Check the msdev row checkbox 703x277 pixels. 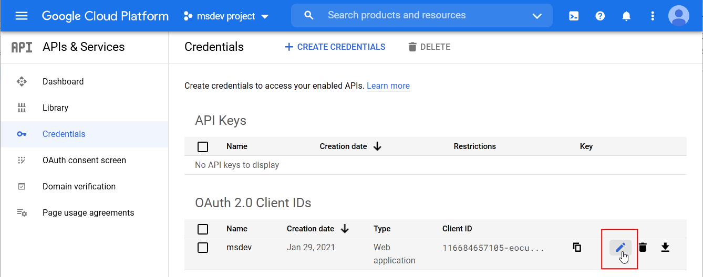pyautogui.click(x=203, y=248)
